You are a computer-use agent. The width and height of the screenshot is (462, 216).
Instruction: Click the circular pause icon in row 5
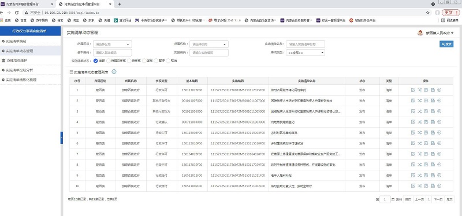pos(439,133)
